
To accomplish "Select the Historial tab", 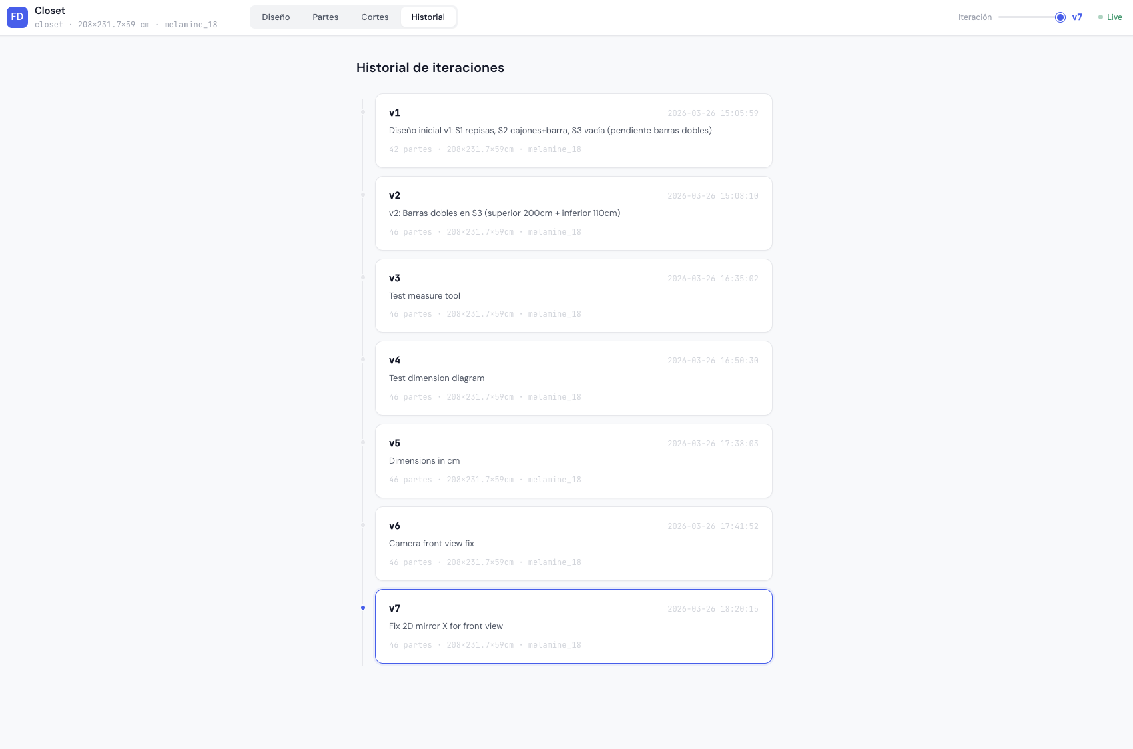I will coord(428,17).
